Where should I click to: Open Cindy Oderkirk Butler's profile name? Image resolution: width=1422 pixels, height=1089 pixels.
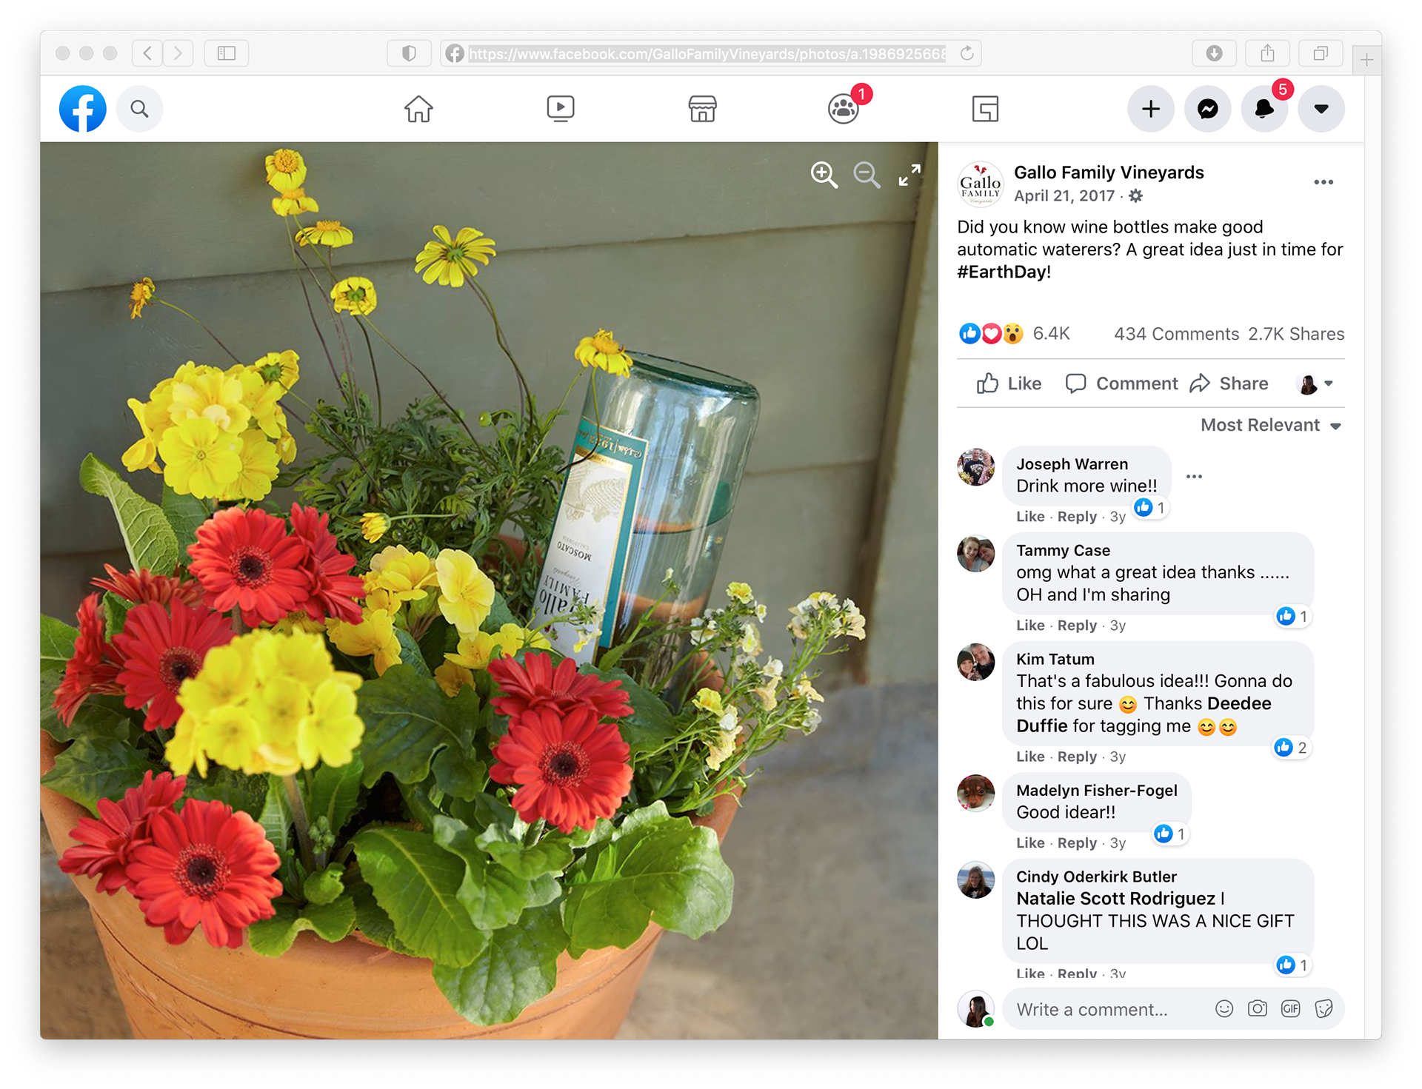(x=1096, y=877)
